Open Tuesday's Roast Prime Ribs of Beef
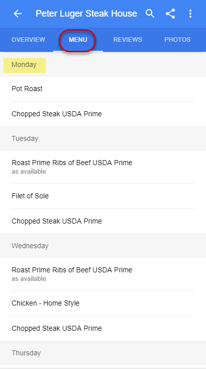The height and width of the screenshot is (369, 206). (103, 167)
